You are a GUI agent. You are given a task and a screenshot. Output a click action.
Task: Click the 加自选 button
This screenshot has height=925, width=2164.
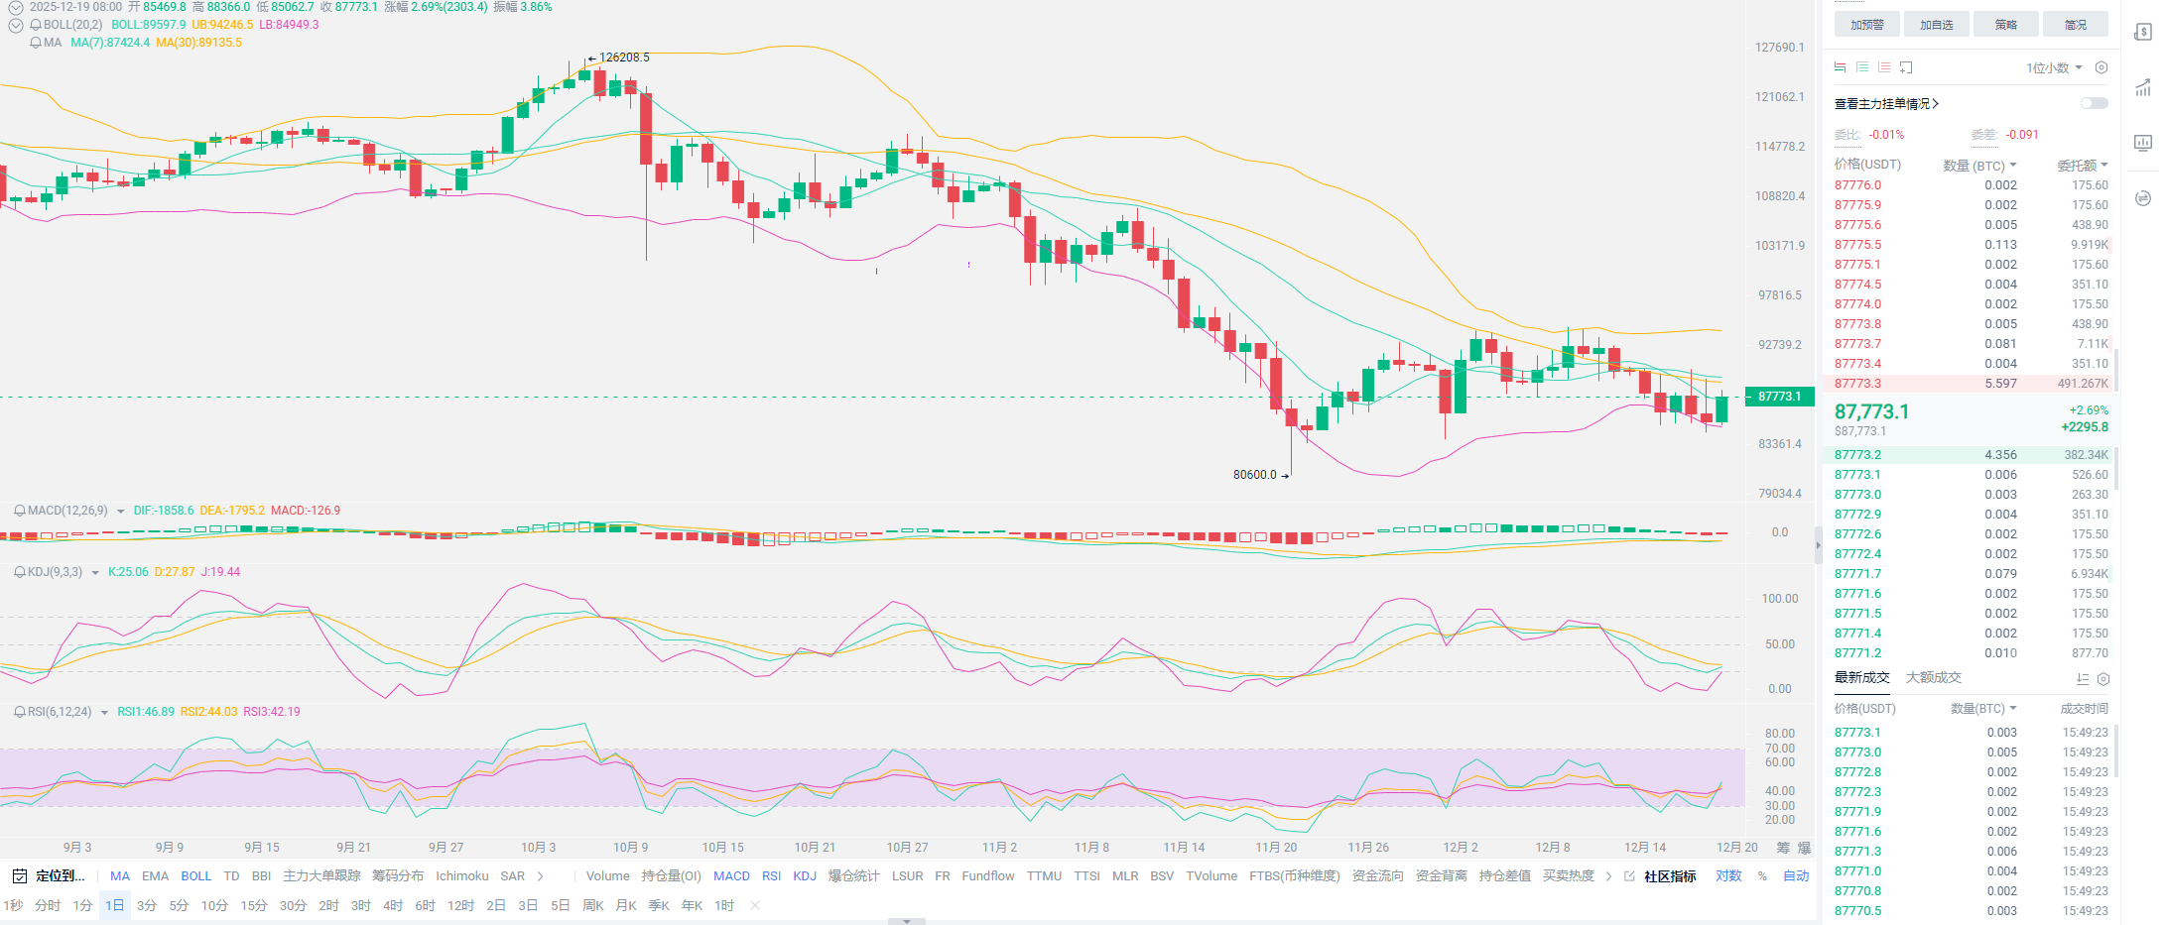pos(1936,25)
